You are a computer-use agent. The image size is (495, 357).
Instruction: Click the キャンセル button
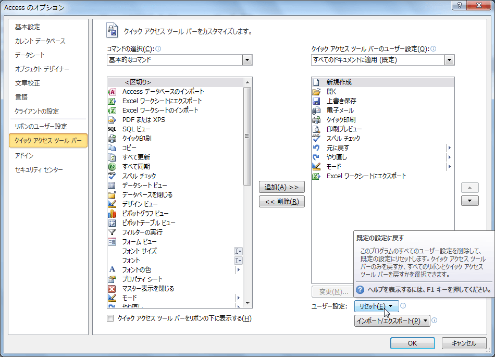tap(464, 343)
